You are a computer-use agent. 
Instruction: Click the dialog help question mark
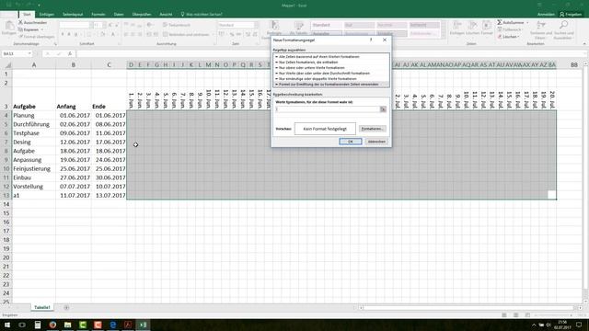tap(371, 40)
